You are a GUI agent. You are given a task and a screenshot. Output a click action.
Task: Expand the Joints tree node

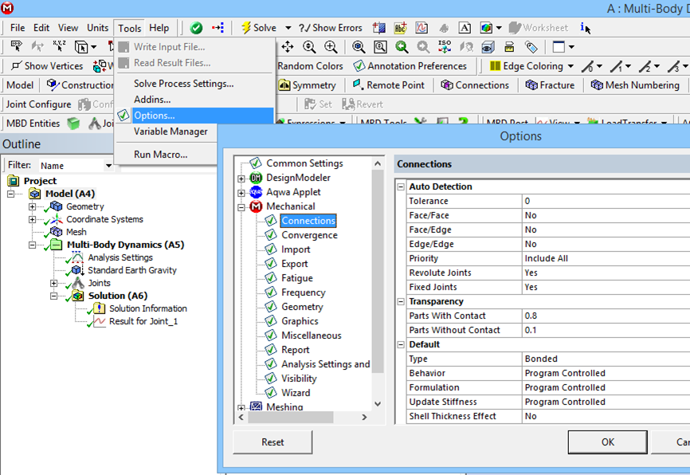53,283
